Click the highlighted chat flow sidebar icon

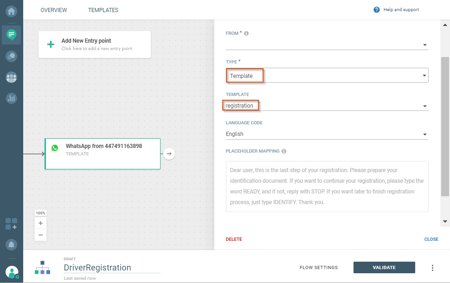coord(11,34)
